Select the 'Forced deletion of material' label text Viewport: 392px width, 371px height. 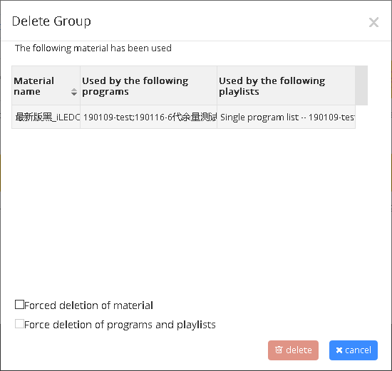(x=89, y=305)
